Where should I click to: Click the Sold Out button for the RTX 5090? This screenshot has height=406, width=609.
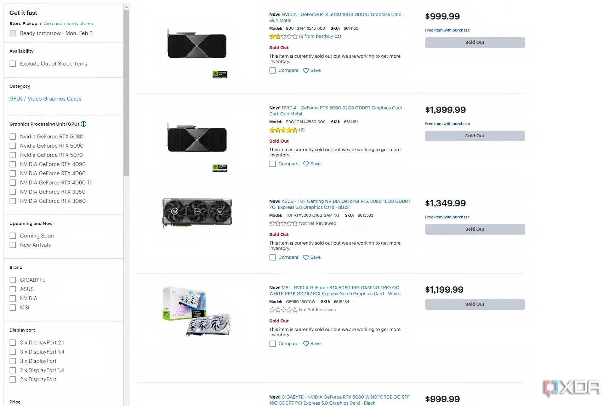(x=474, y=136)
